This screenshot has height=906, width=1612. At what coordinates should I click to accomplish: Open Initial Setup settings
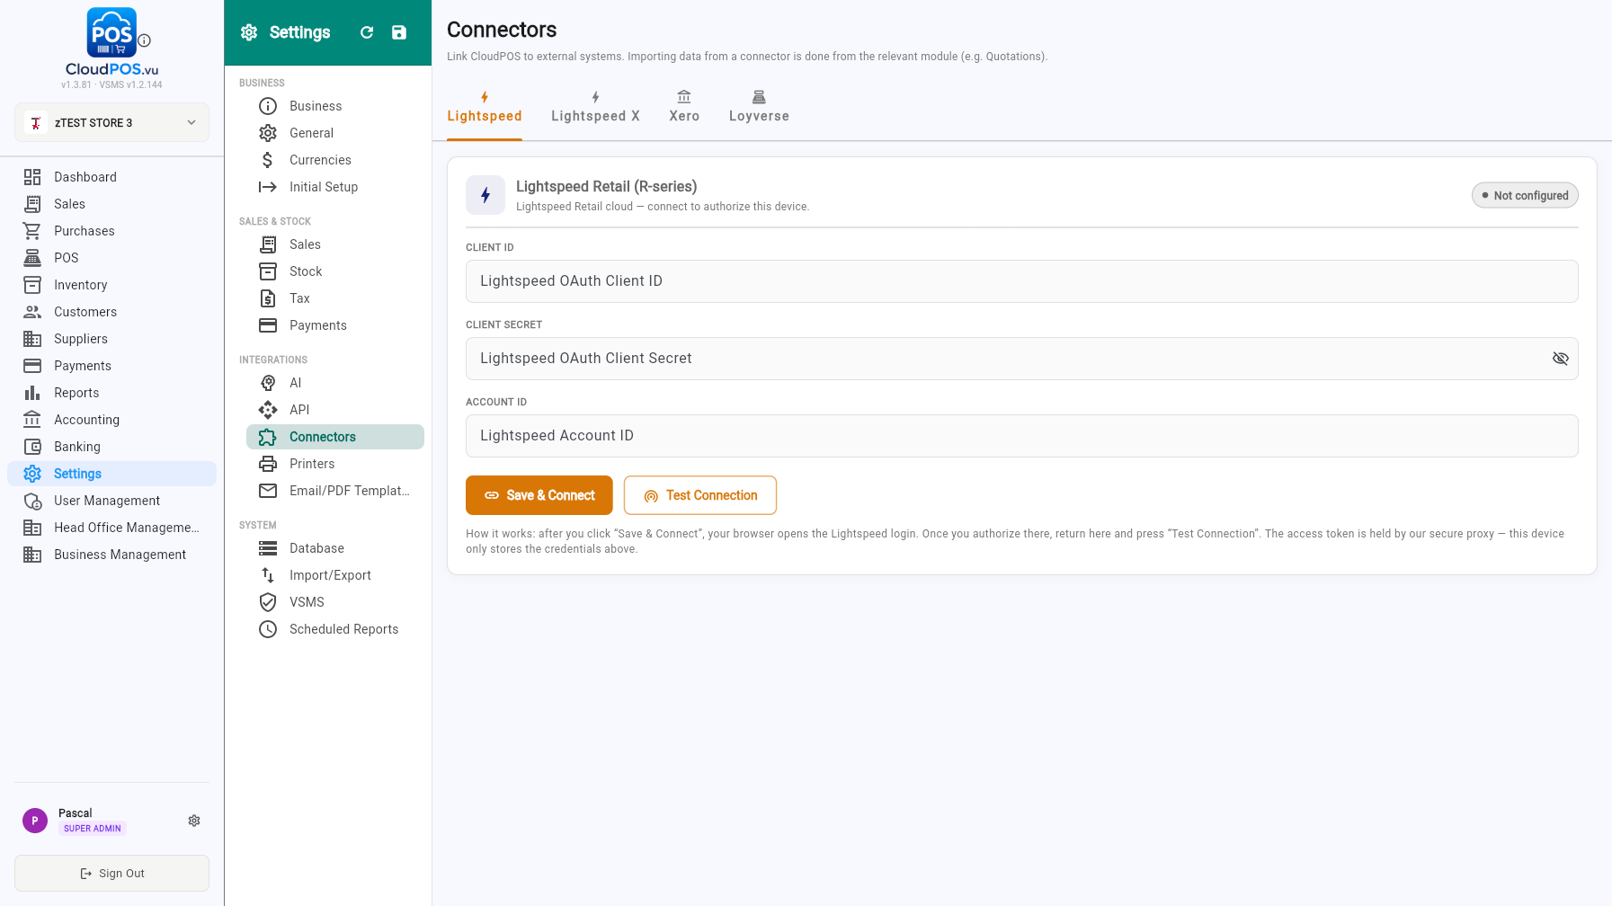point(334,187)
